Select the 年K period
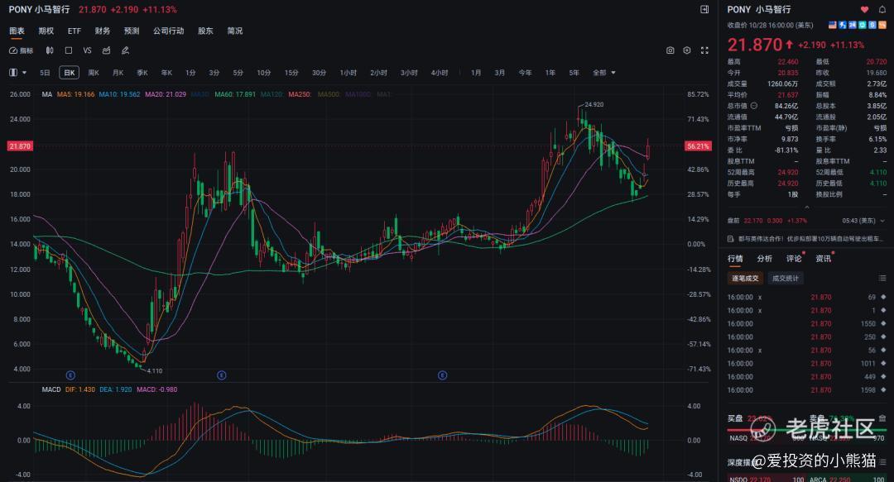 point(166,73)
